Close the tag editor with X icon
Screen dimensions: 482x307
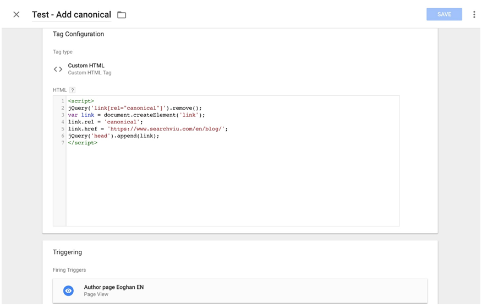point(17,14)
